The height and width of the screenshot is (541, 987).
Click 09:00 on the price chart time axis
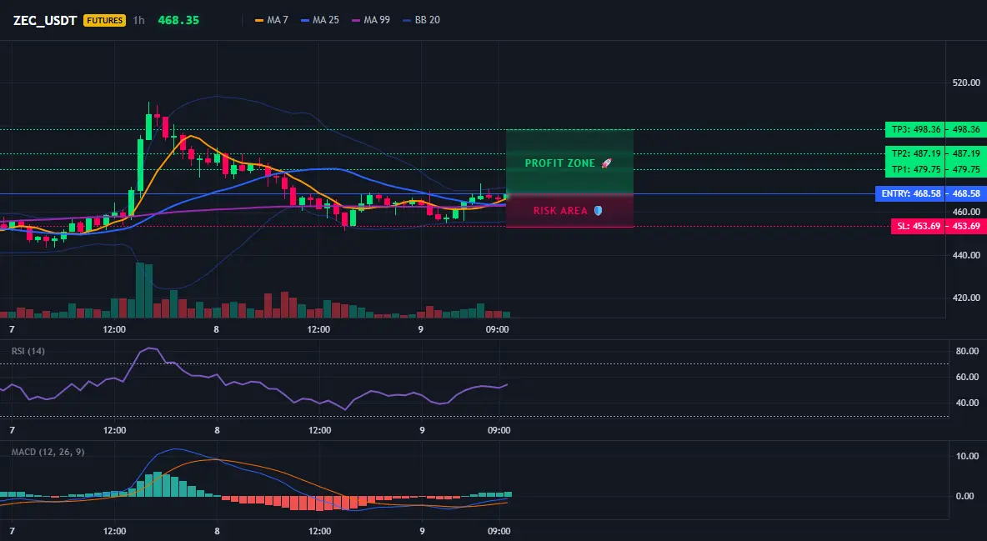[x=498, y=329]
